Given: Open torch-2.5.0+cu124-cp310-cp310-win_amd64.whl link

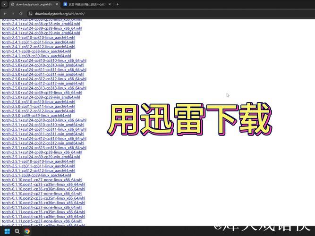Looking at the screenshot, I should pos(43,65).
